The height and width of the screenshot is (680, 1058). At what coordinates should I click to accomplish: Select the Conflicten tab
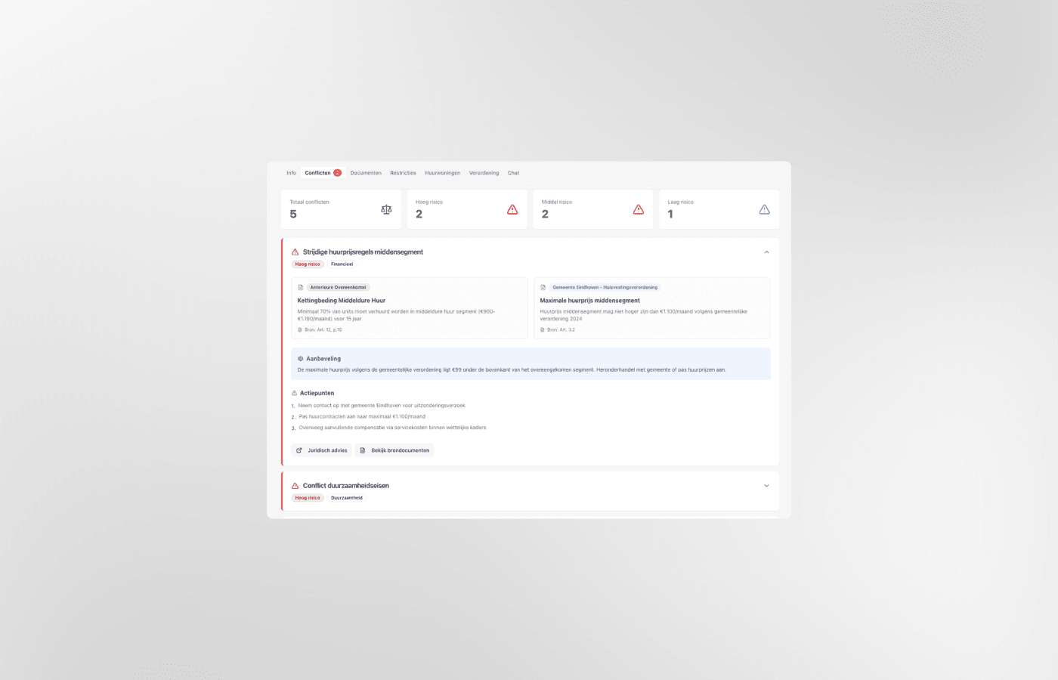tap(323, 173)
